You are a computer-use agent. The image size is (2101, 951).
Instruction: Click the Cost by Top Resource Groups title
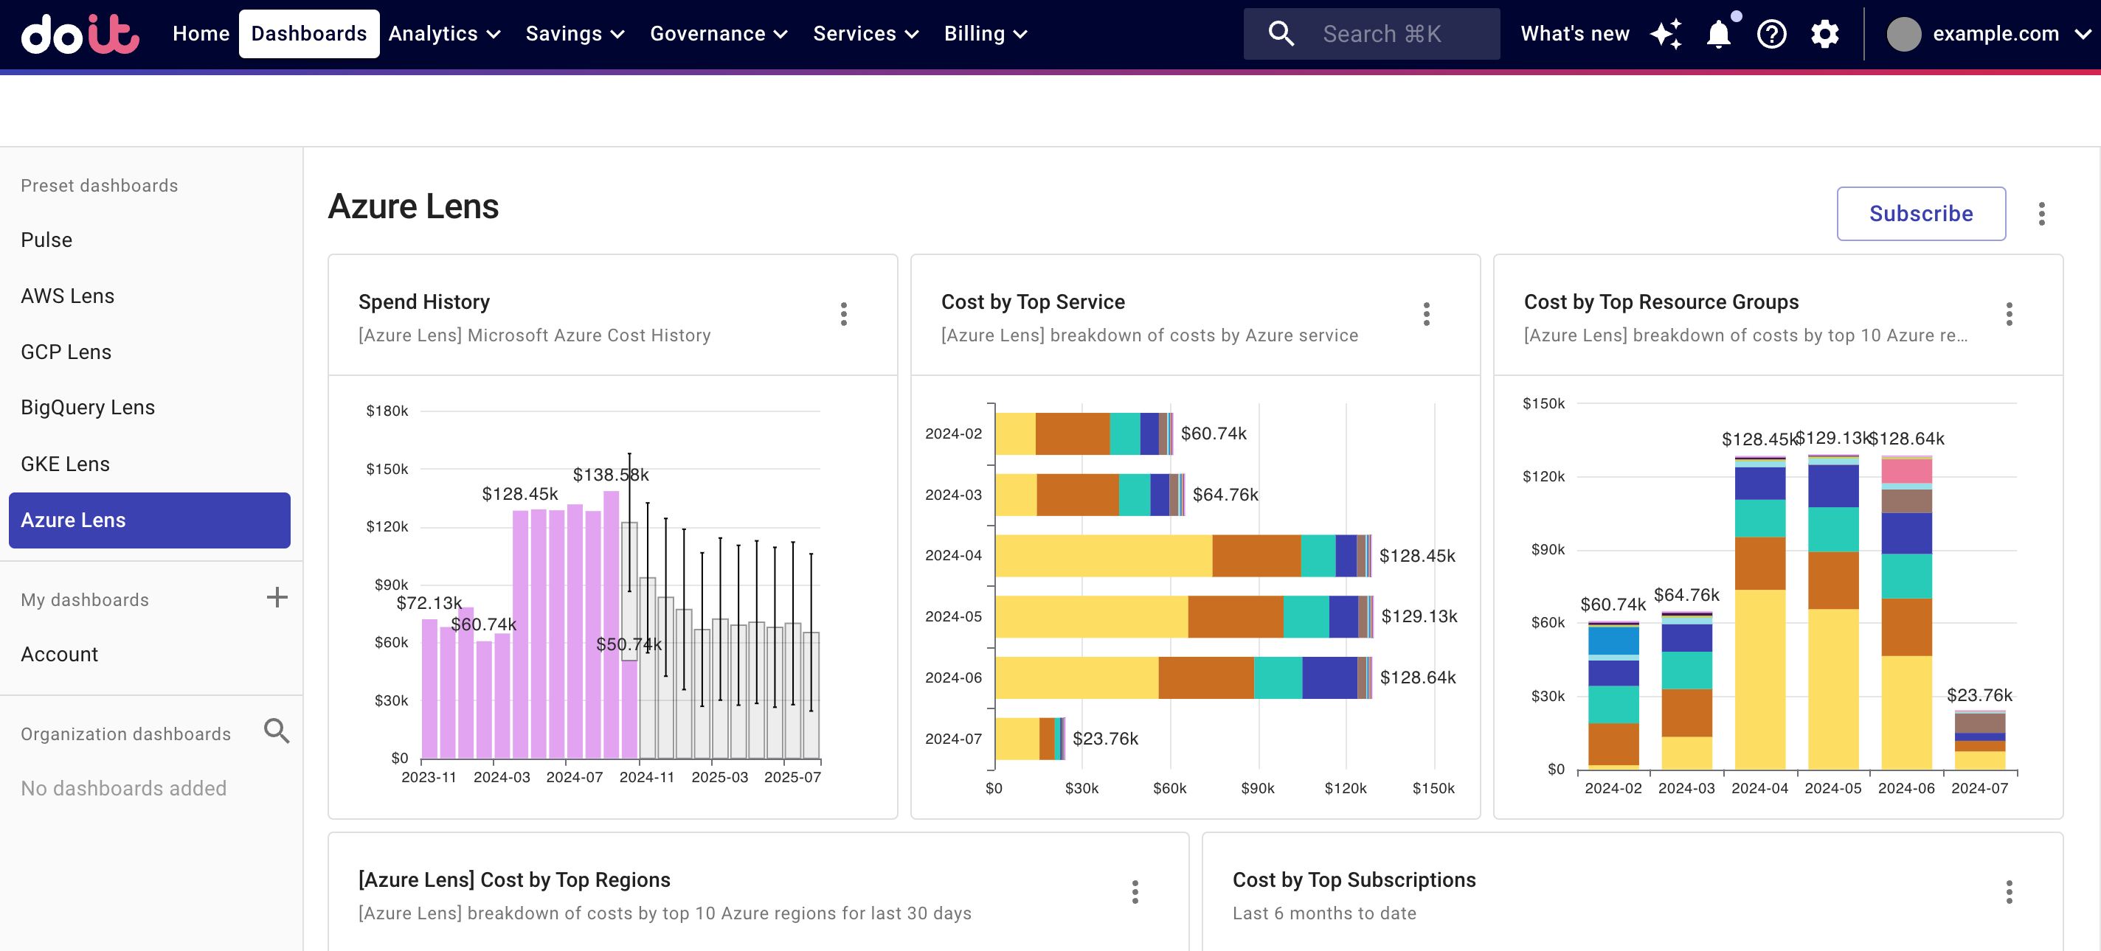[x=1661, y=302]
